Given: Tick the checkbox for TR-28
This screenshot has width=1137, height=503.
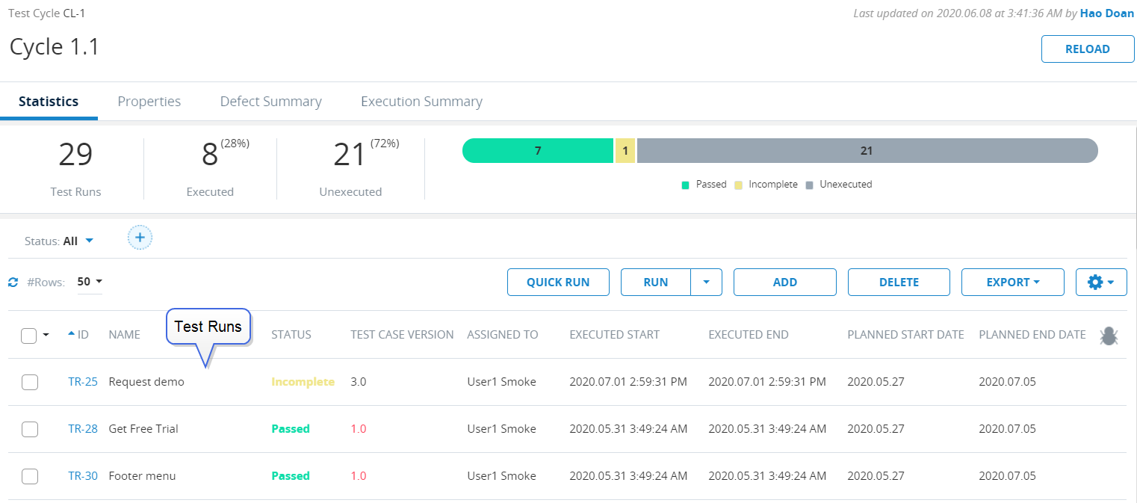Looking at the screenshot, I should click(30, 429).
